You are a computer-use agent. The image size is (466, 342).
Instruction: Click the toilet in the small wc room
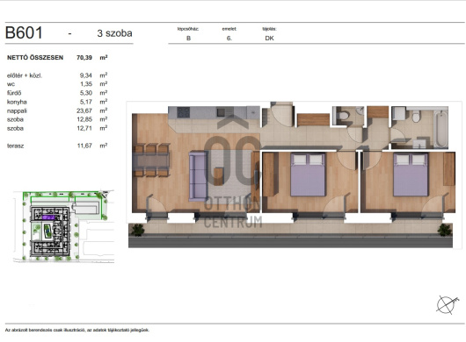coord(344,115)
